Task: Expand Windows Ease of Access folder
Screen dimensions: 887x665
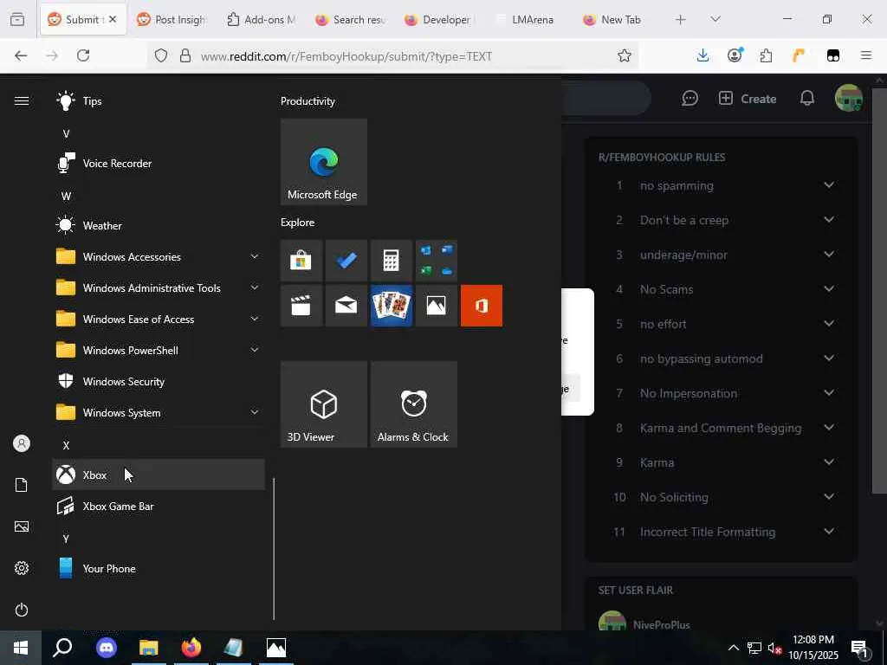Action: click(x=159, y=319)
